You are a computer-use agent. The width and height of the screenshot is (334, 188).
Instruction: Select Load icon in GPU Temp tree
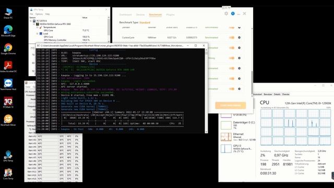click(x=41, y=33)
